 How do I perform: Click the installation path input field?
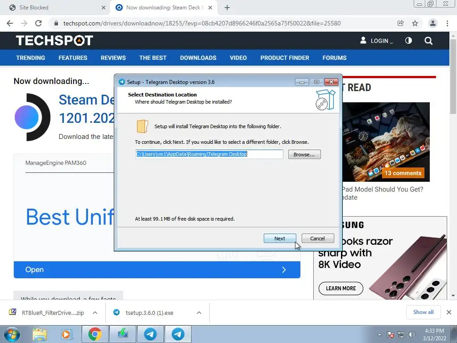pyautogui.click(x=209, y=154)
